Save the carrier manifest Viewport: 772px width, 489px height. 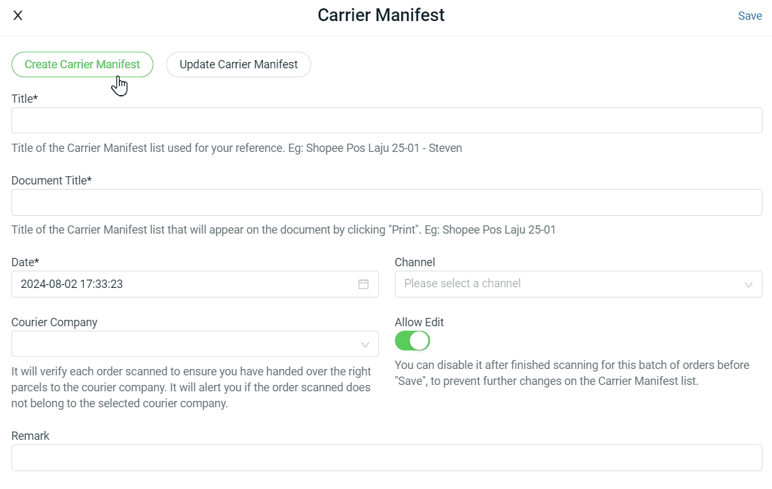750,16
